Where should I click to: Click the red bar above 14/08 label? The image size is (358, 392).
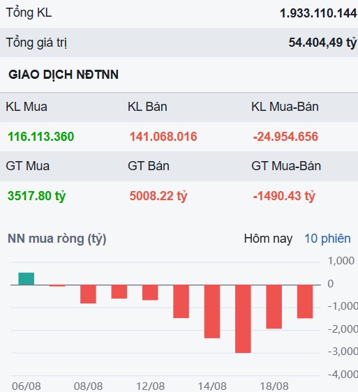(212, 312)
